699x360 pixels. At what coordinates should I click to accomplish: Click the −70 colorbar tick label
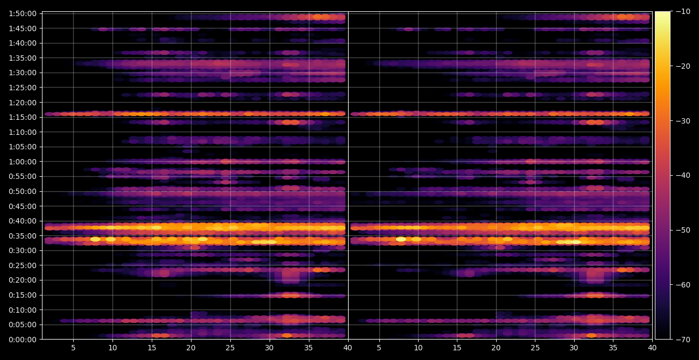(683, 339)
